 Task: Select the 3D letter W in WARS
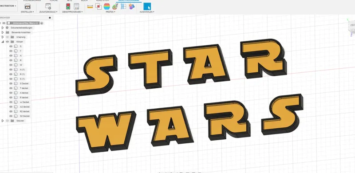[x=106, y=131]
